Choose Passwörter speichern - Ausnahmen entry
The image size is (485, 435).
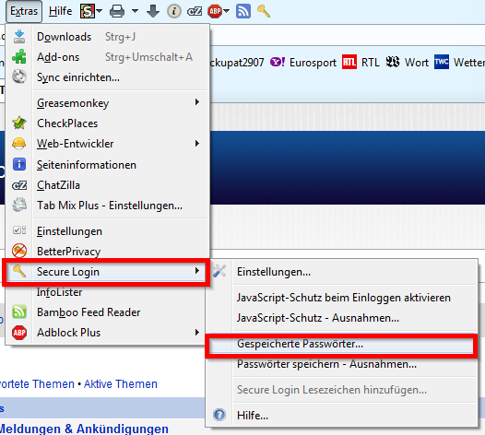[326, 365]
